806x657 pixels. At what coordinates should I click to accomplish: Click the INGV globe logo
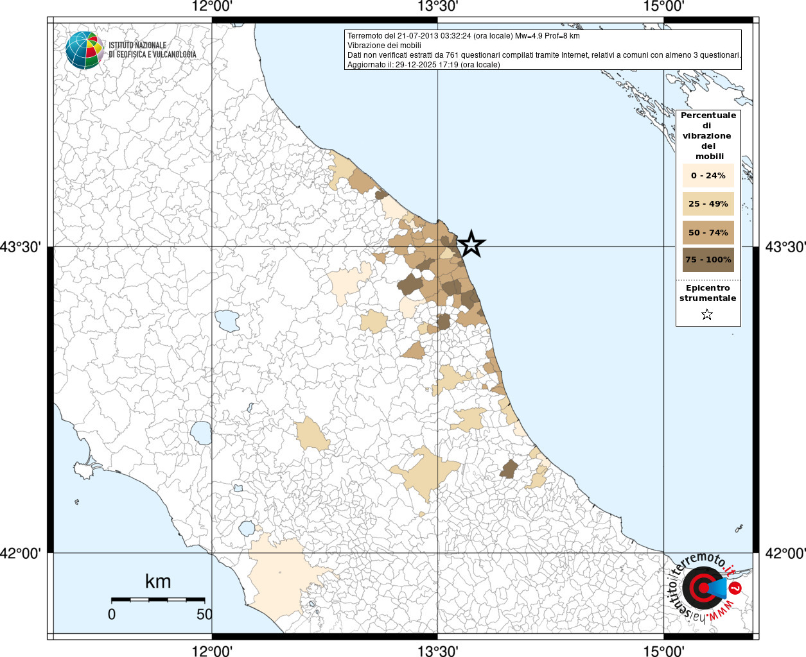84,50
